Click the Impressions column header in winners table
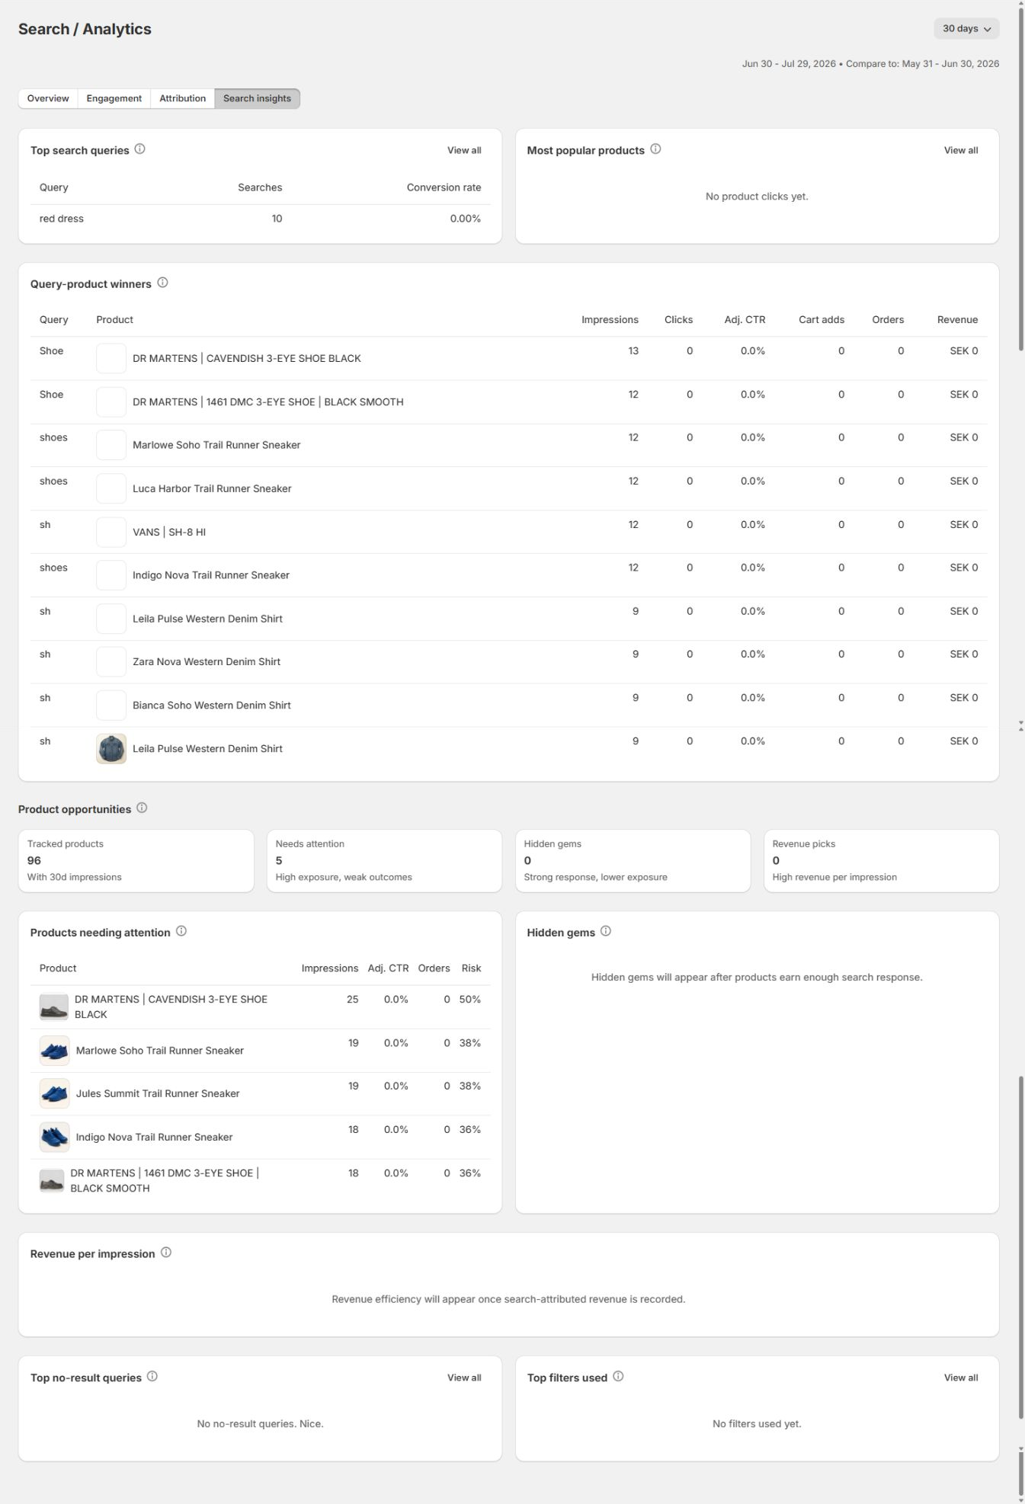The width and height of the screenshot is (1025, 1504). point(610,320)
